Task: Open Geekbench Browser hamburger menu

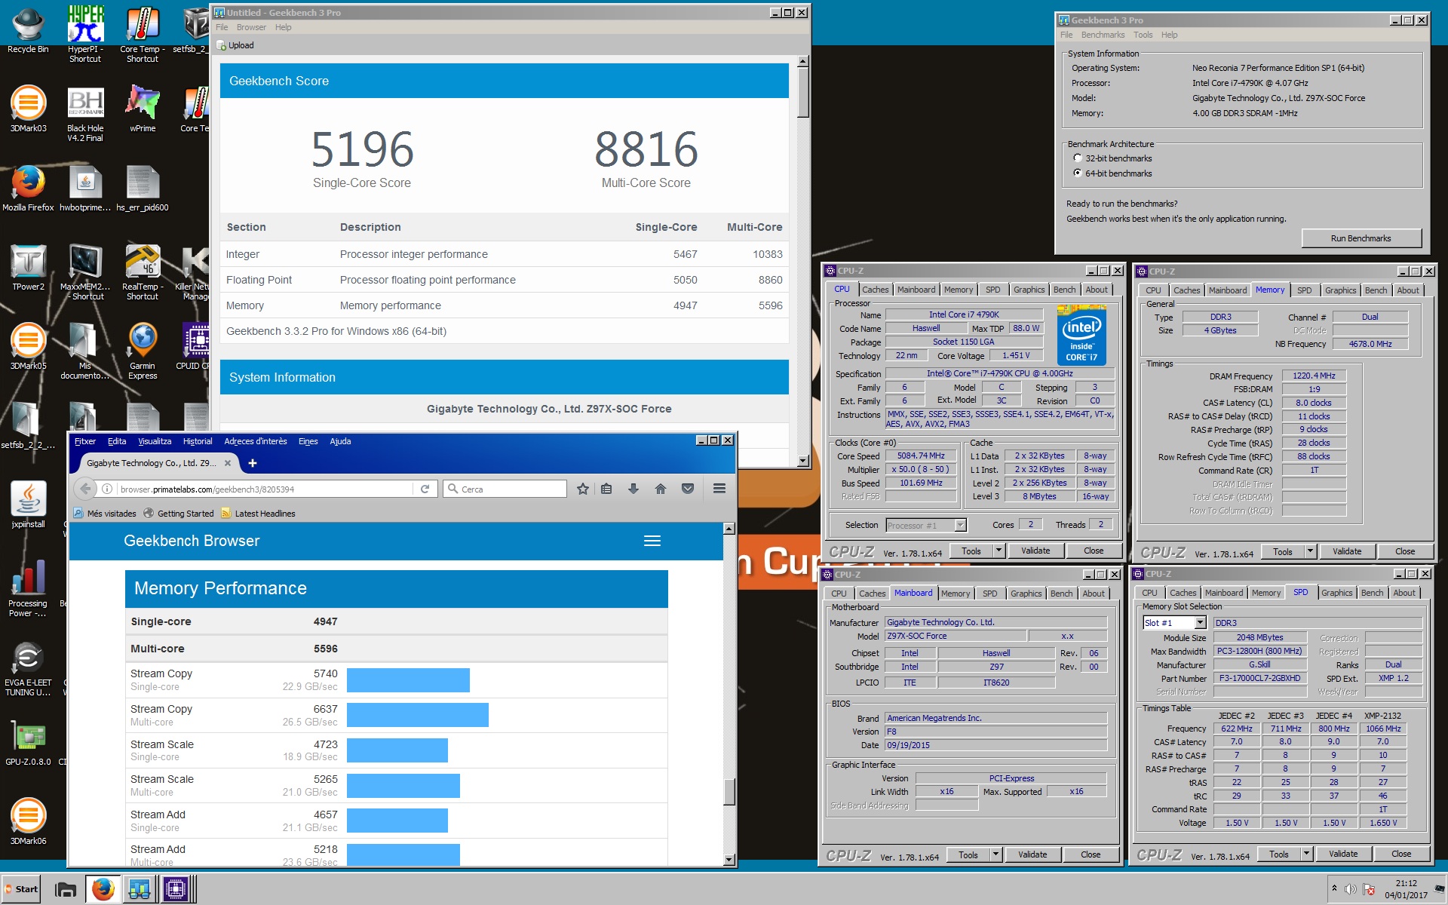Action: (652, 541)
